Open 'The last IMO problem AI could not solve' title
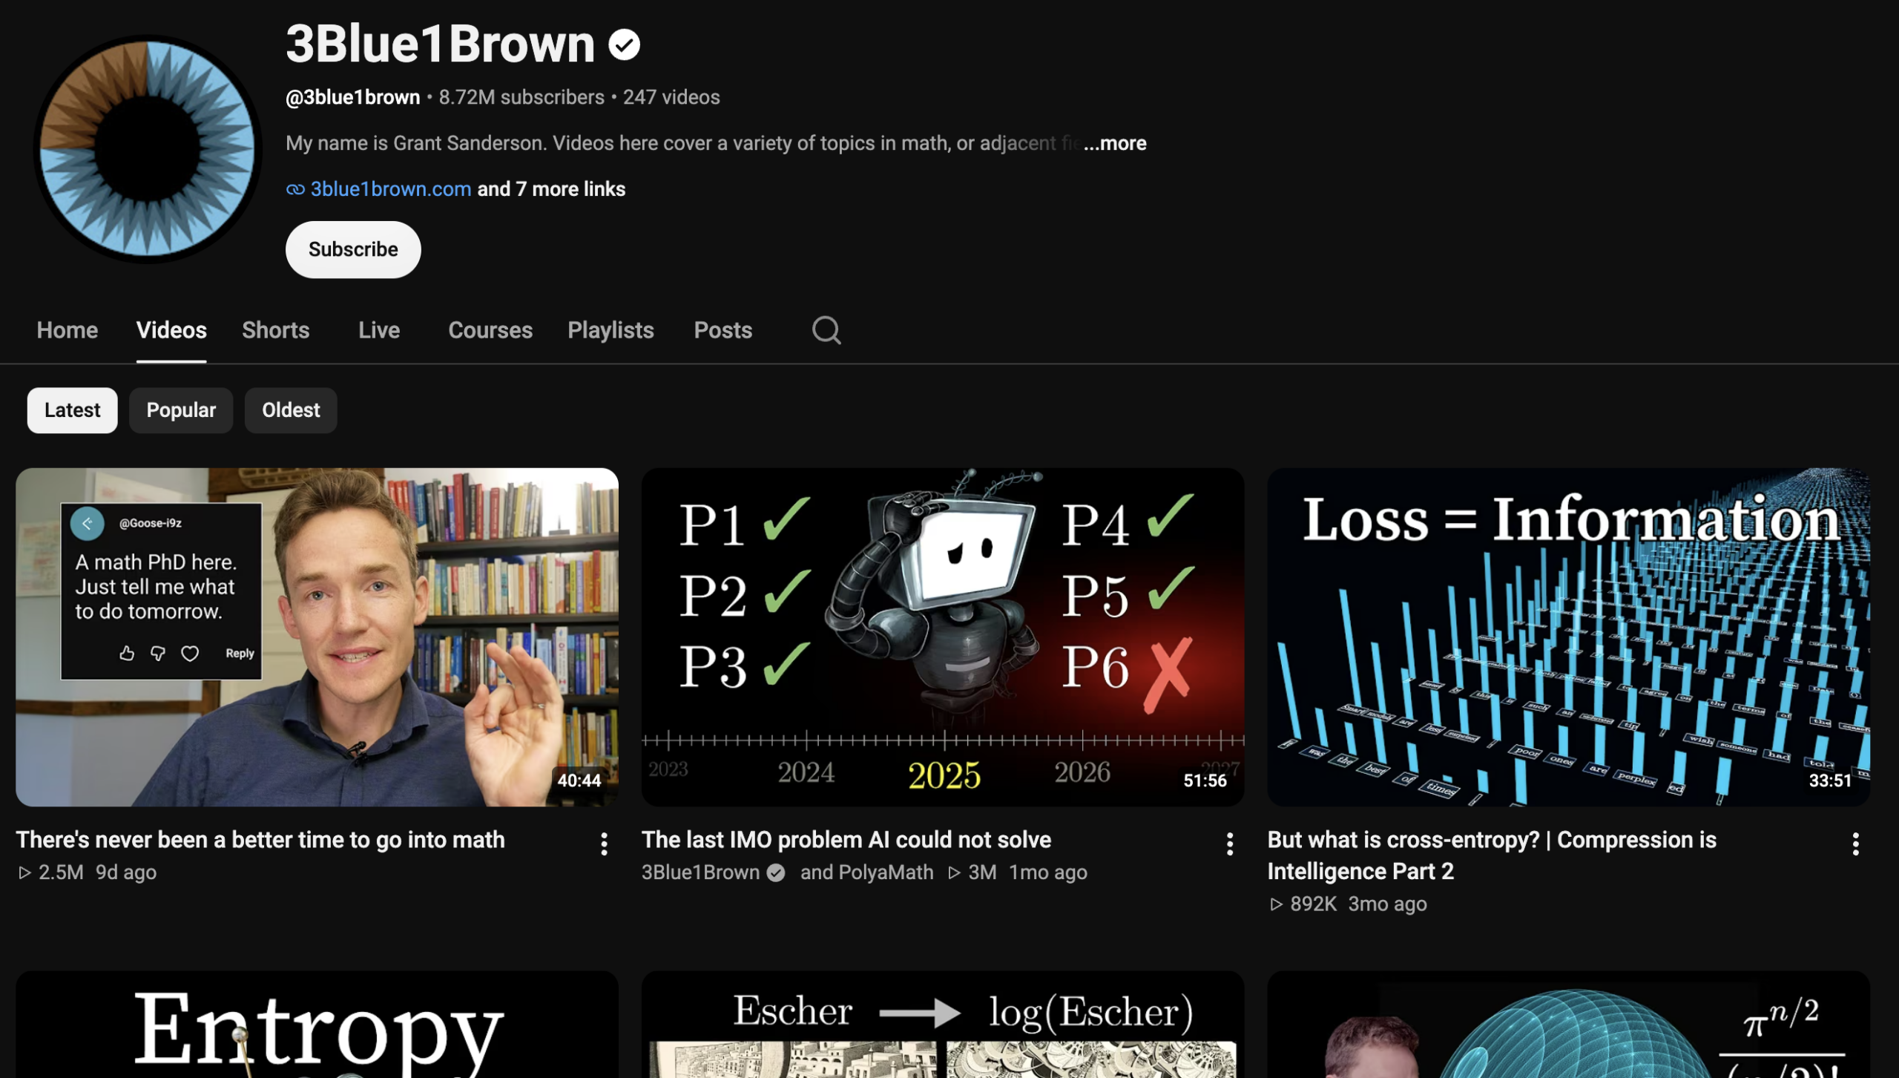Viewport: 1899px width, 1078px height. click(846, 840)
